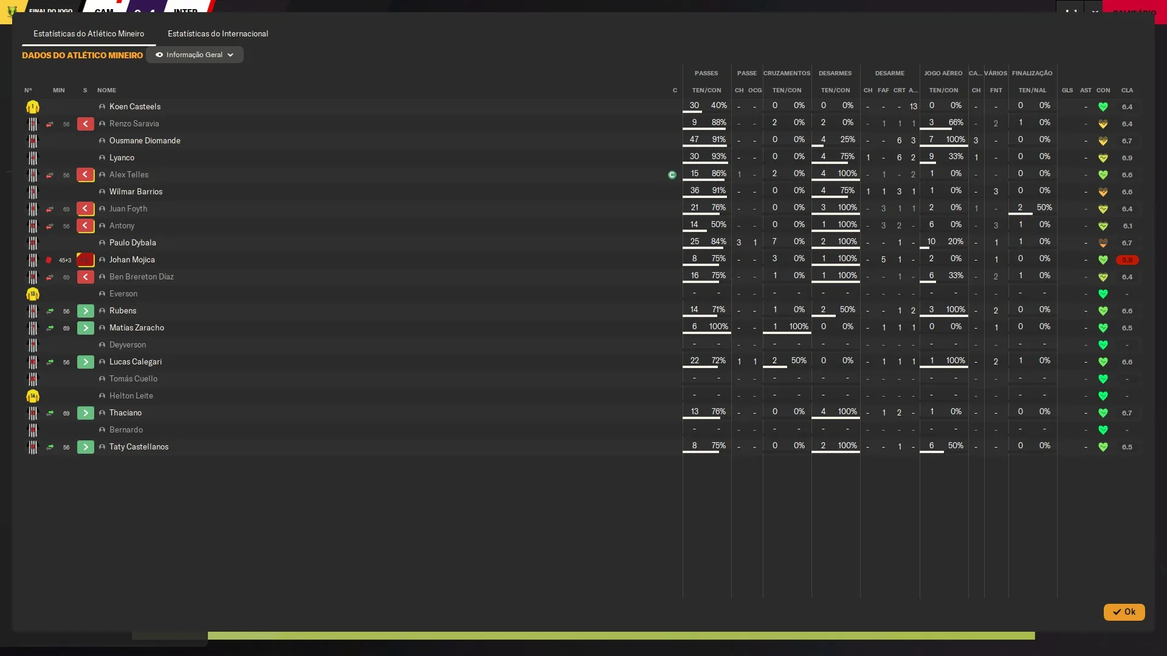Click Antony substituted-off red arrow
The height and width of the screenshot is (656, 1167).
click(x=50, y=226)
